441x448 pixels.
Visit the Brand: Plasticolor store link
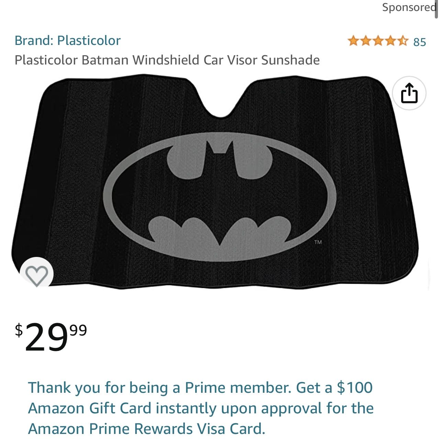pos(68,40)
